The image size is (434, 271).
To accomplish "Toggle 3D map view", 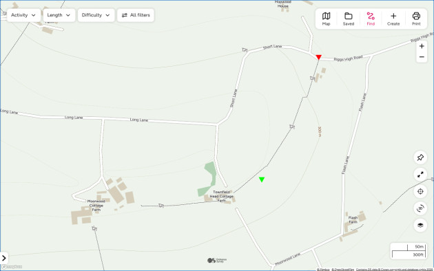I will tap(420, 208).
